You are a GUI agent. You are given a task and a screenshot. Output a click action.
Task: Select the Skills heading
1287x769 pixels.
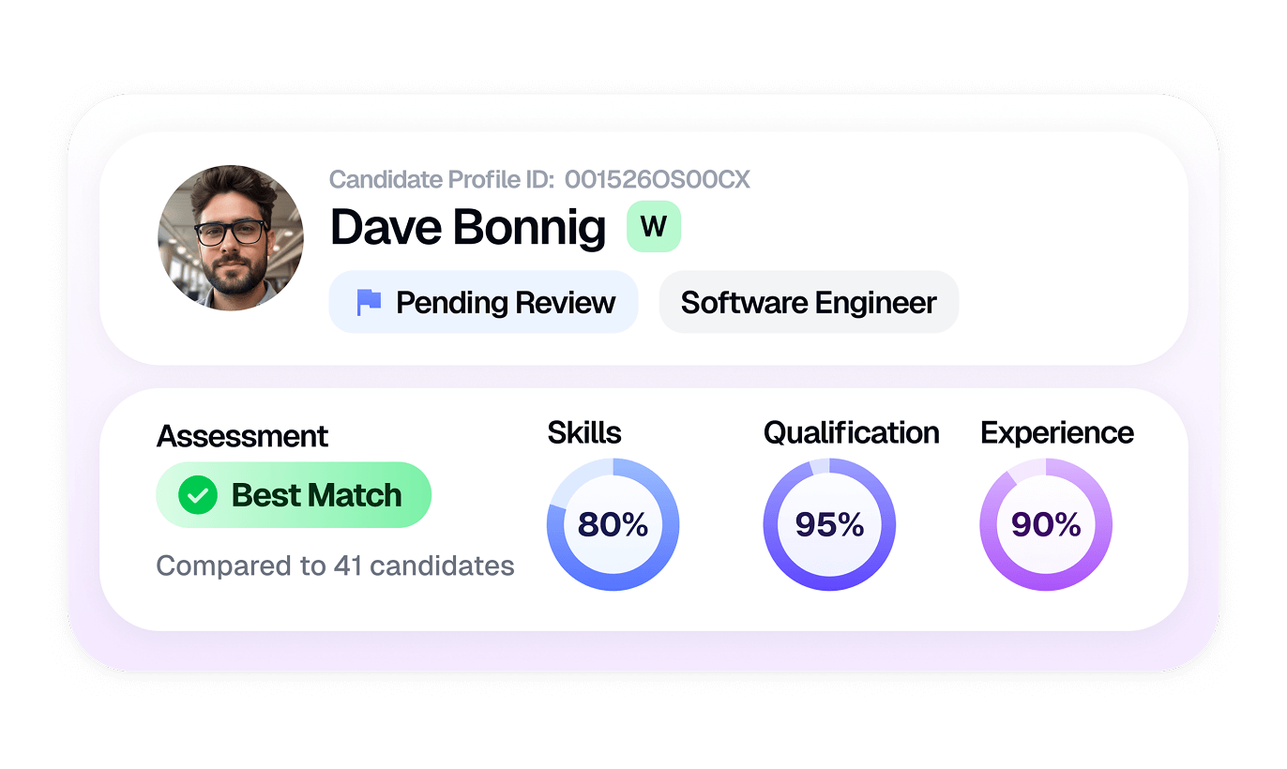(x=584, y=432)
